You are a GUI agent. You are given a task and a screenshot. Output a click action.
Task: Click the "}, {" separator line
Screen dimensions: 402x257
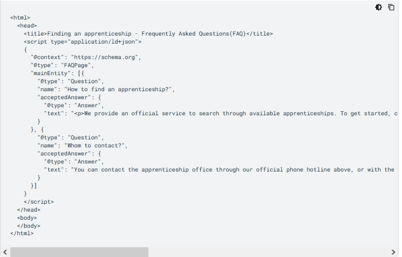(37, 130)
